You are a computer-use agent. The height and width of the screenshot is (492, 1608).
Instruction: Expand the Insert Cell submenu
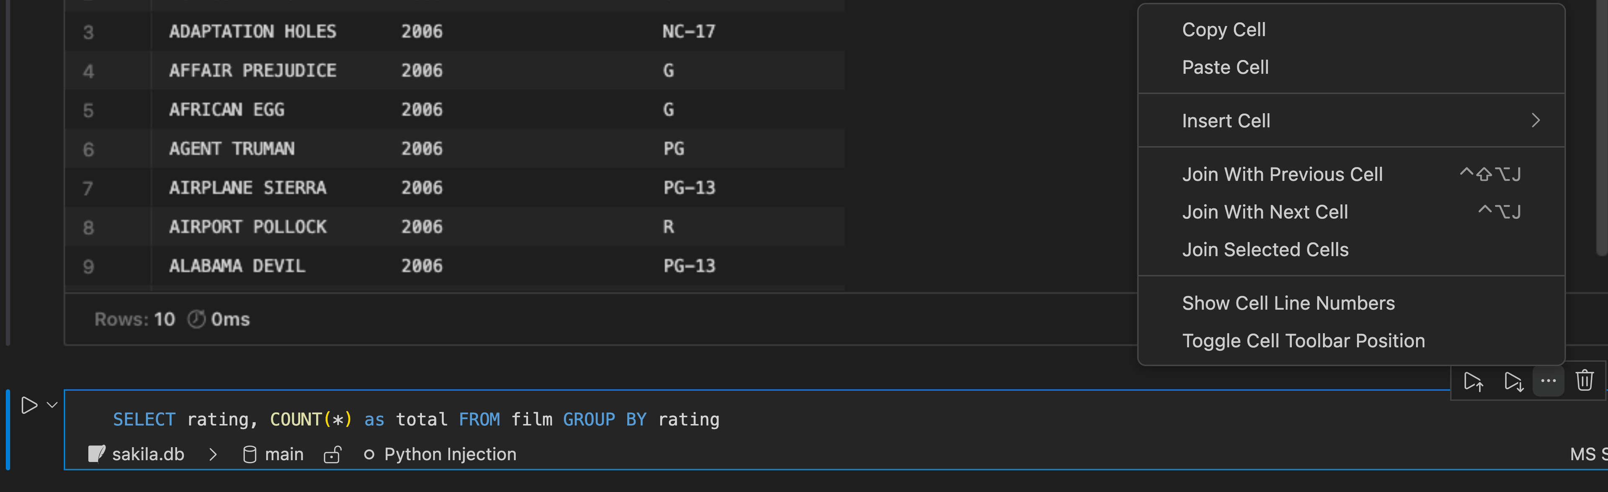point(1351,120)
